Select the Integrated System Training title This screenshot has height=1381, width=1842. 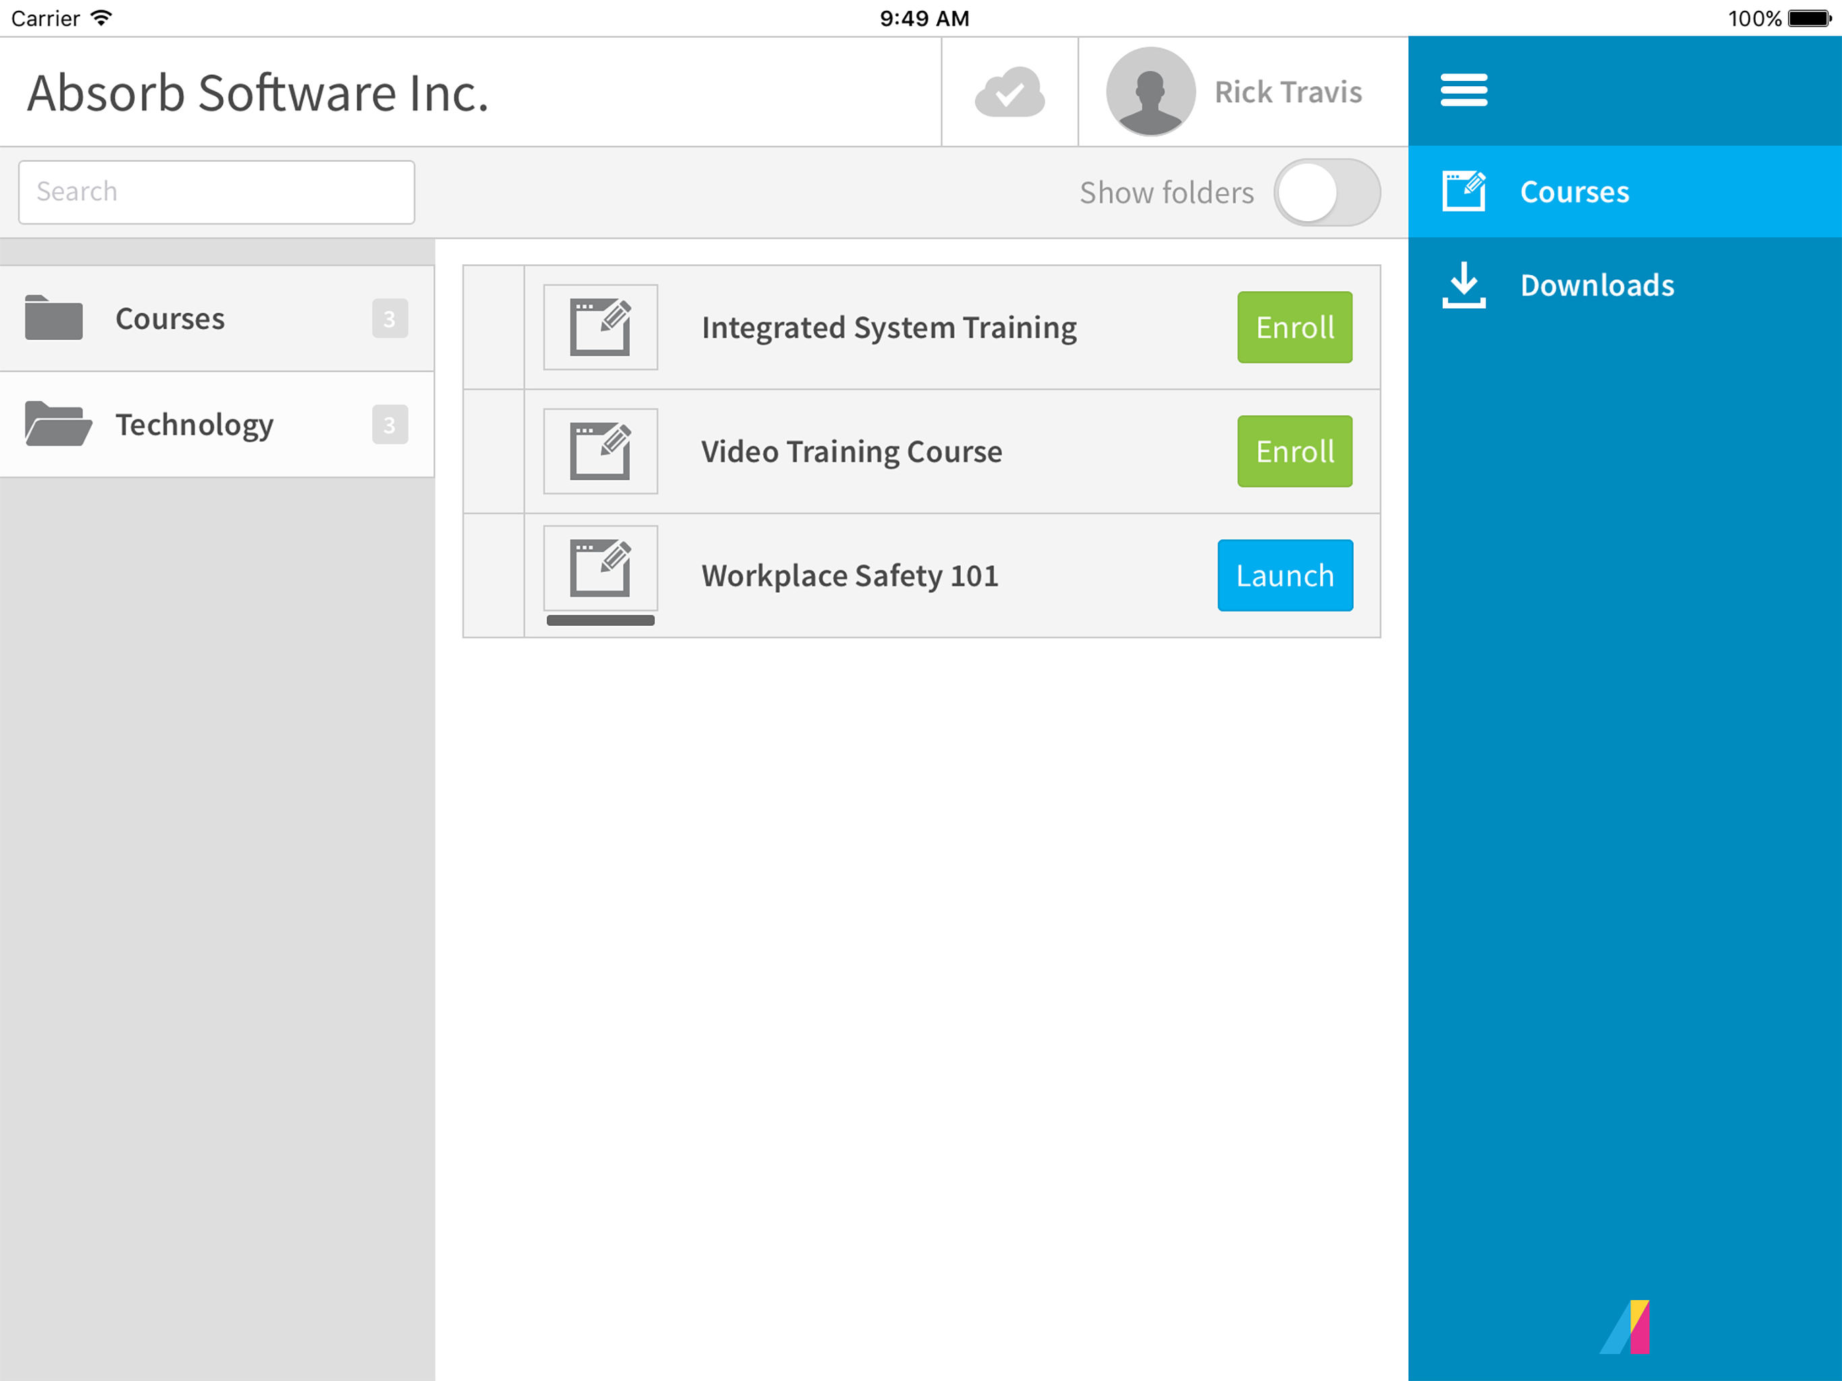pos(889,327)
